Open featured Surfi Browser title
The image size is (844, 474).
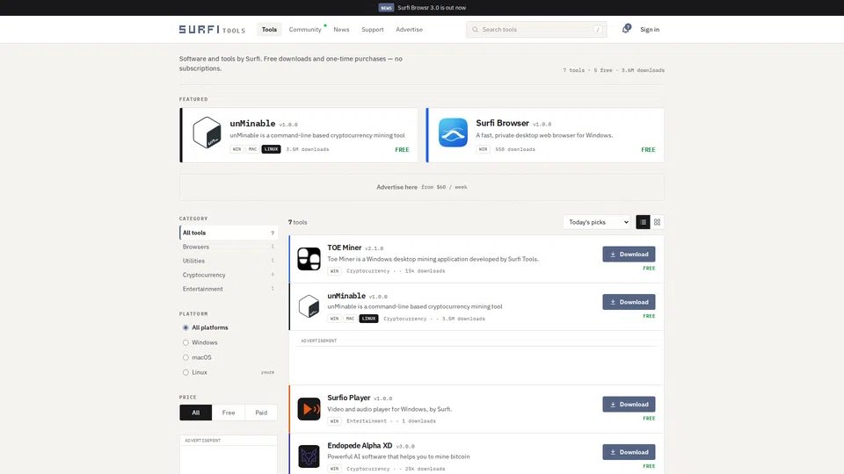pos(502,123)
